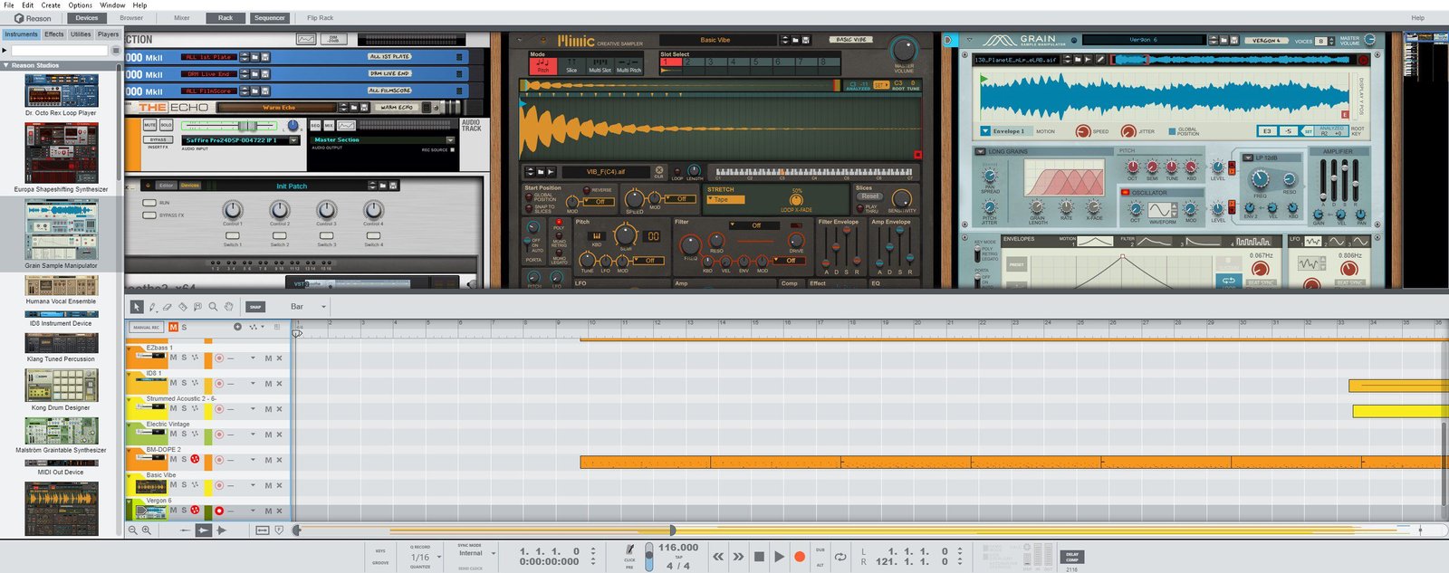This screenshot has height=573, width=1449.
Task: Expand the browser search triangle arrow
Action: [5, 51]
